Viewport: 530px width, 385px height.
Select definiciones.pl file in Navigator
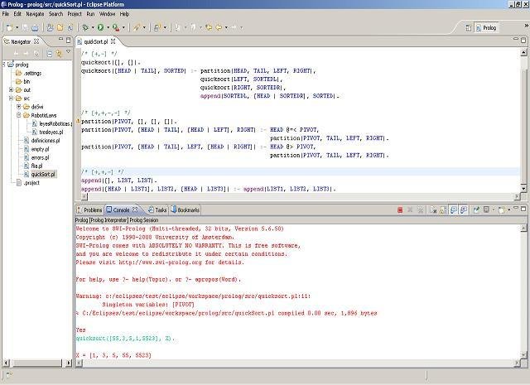point(46,141)
